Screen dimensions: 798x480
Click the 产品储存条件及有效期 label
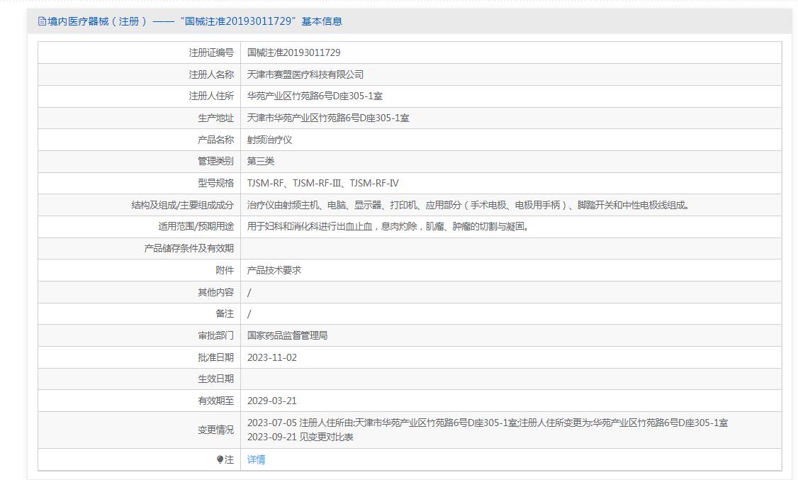point(189,248)
